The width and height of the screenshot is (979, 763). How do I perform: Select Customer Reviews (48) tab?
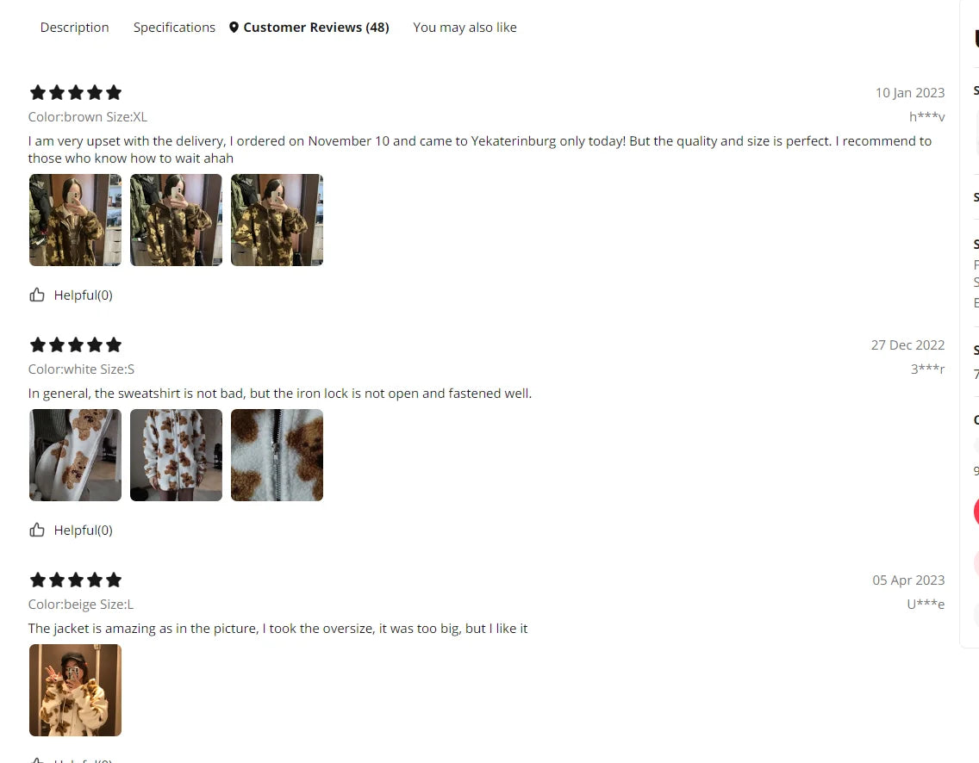[316, 28]
